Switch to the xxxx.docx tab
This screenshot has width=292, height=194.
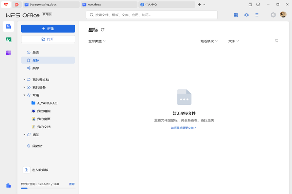(x=108, y=5)
